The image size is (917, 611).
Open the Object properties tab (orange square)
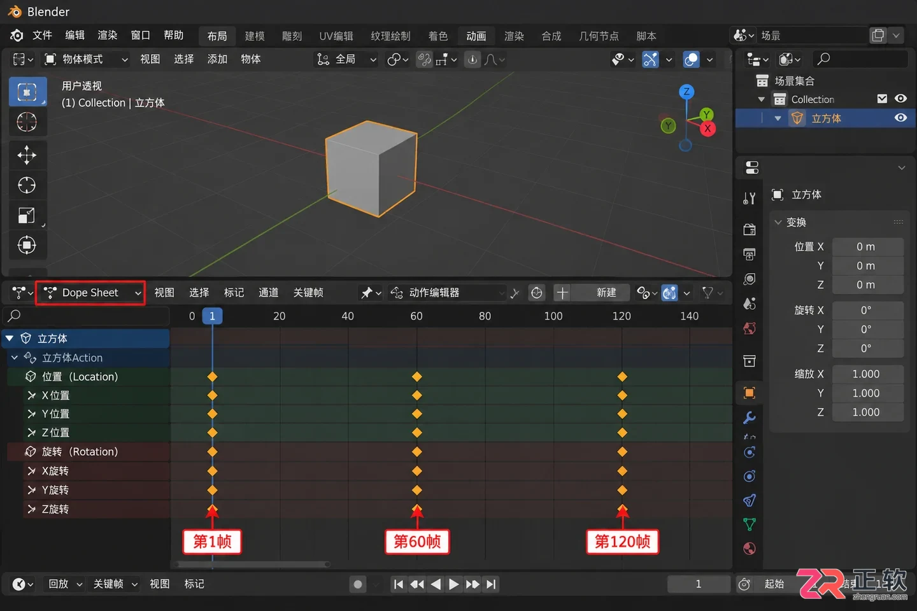pos(750,393)
